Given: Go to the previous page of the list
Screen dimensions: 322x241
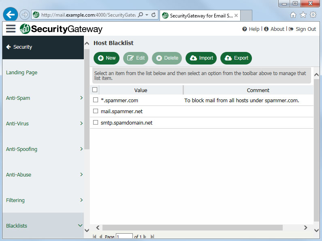Looking at the screenshot, I should point(100,237).
